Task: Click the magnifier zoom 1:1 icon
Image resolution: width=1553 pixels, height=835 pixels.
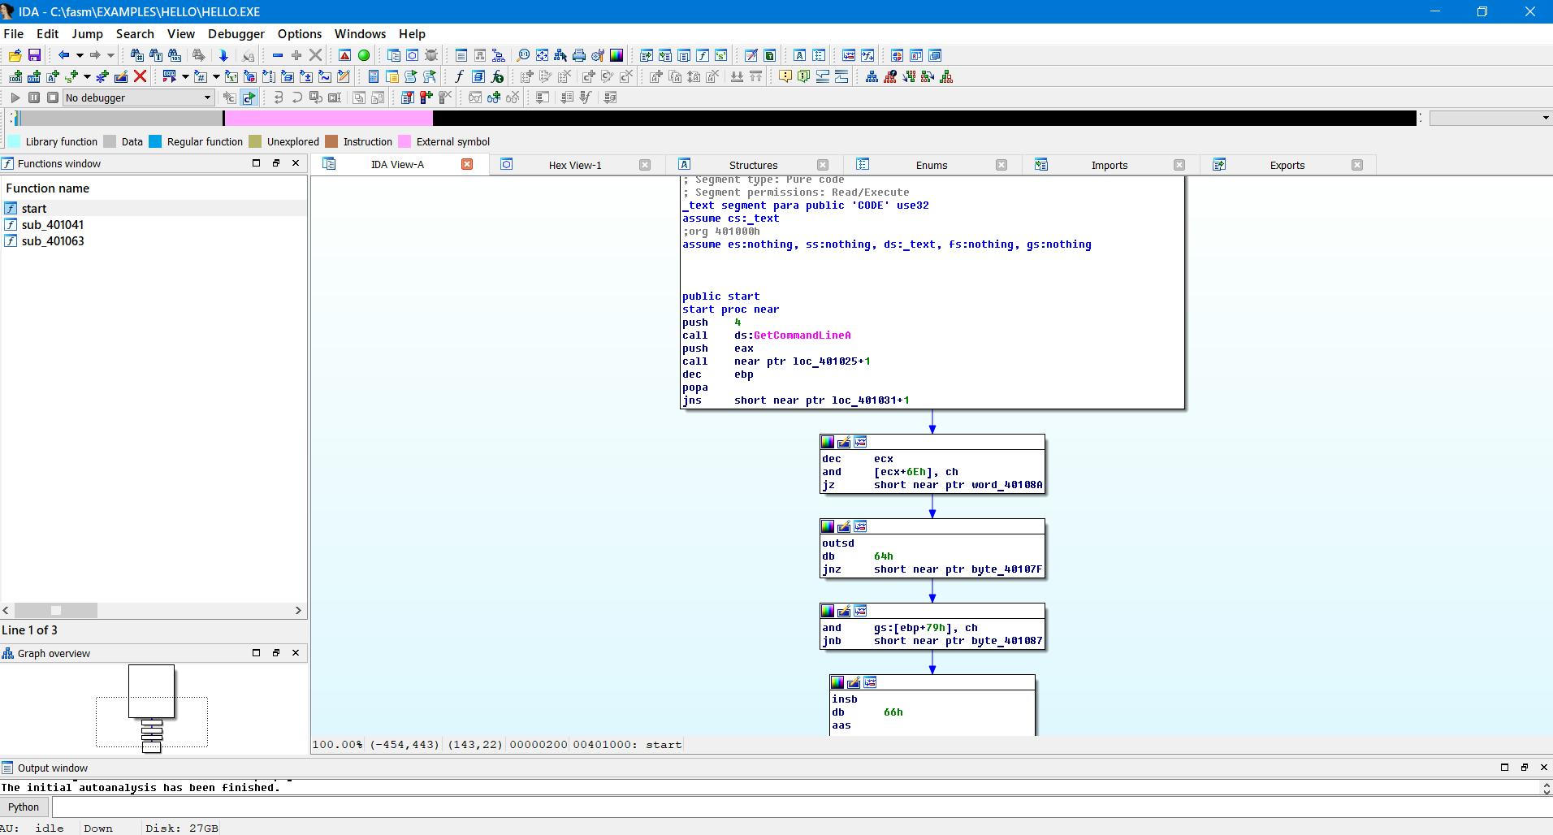Action: pyautogui.click(x=523, y=55)
